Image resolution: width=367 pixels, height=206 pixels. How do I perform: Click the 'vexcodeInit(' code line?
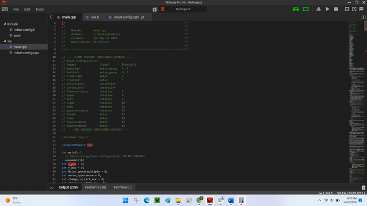74,160
